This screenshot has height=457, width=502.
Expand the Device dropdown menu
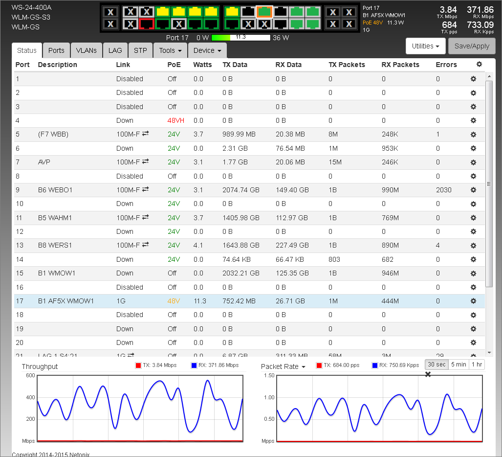pos(207,50)
